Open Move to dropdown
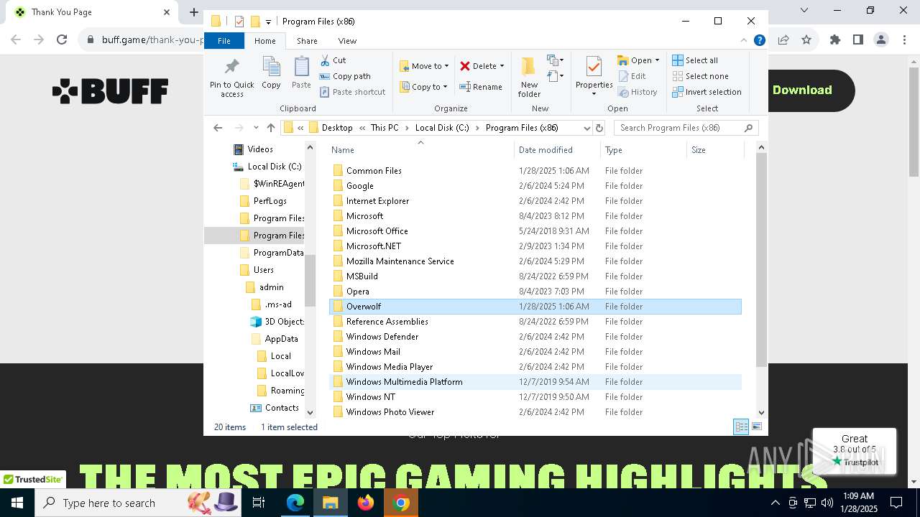The image size is (920, 517). click(x=424, y=66)
